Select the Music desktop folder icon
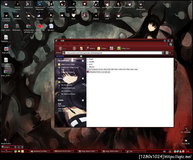 (73, 16)
